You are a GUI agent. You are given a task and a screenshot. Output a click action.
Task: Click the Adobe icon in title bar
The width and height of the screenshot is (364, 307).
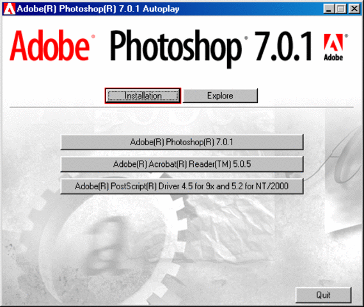coord(10,9)
